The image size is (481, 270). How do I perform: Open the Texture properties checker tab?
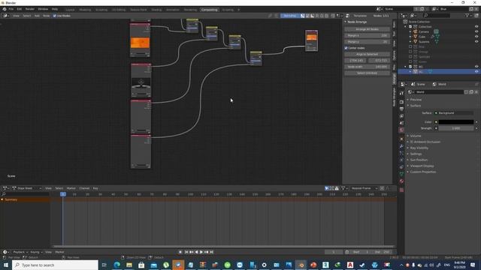(401, 190)
